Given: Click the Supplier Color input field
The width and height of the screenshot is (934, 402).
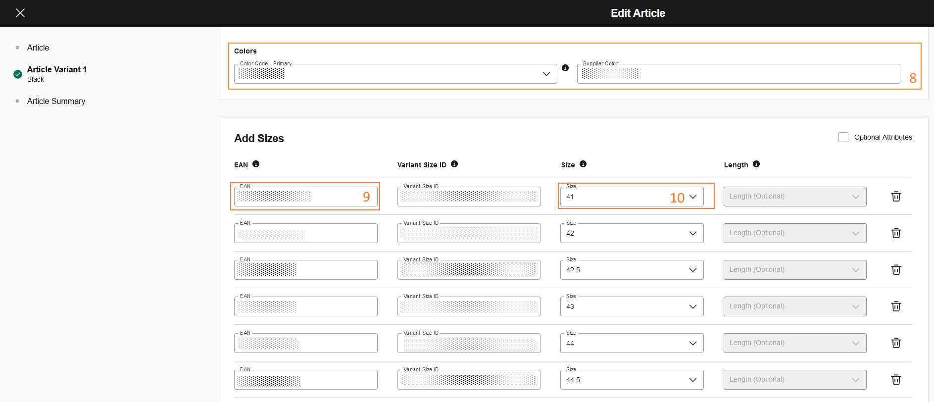Looking at the screenshot, I should [x=737, y=74].
